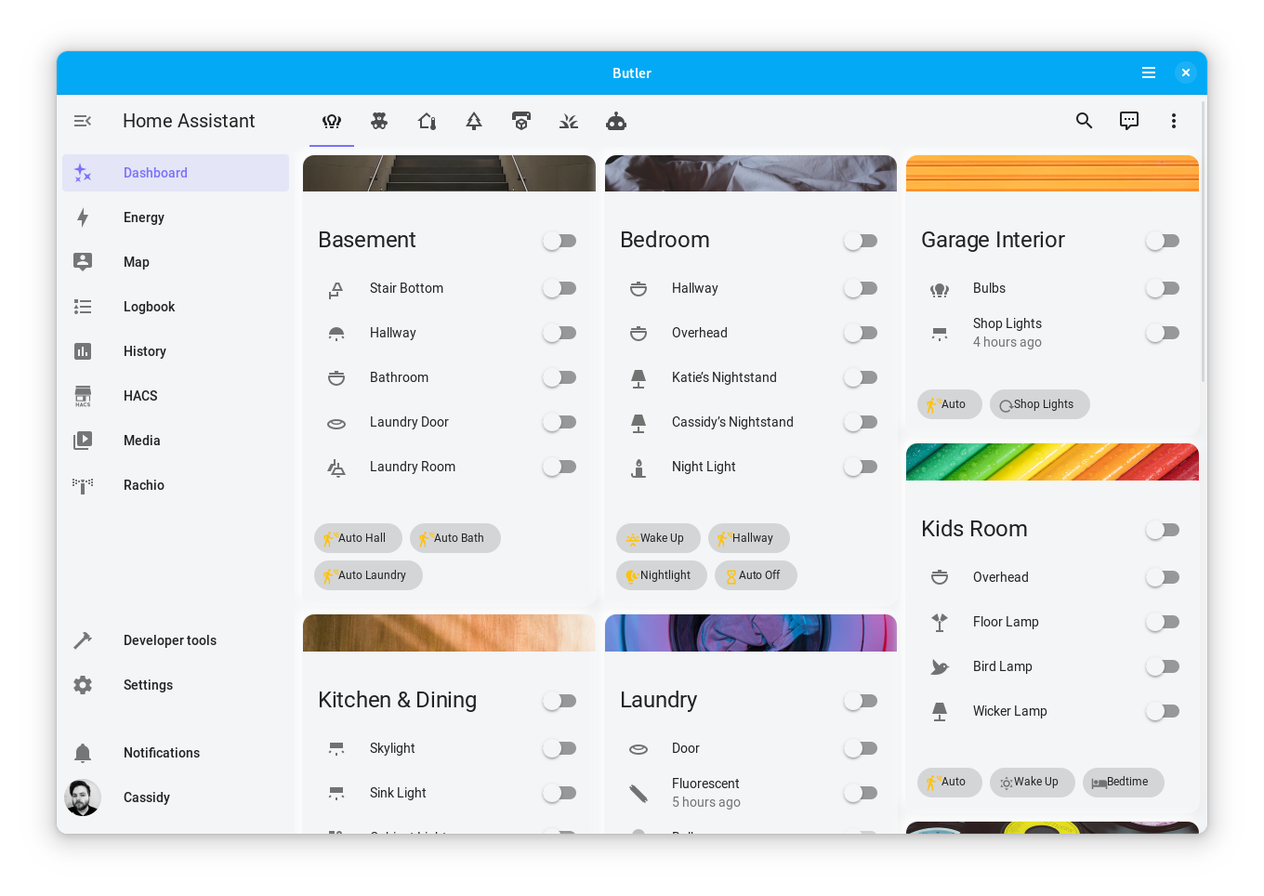Switch to the 3D printer tab
The height and width of the screenshot is (896, 1264).
(x=521, y=121)
